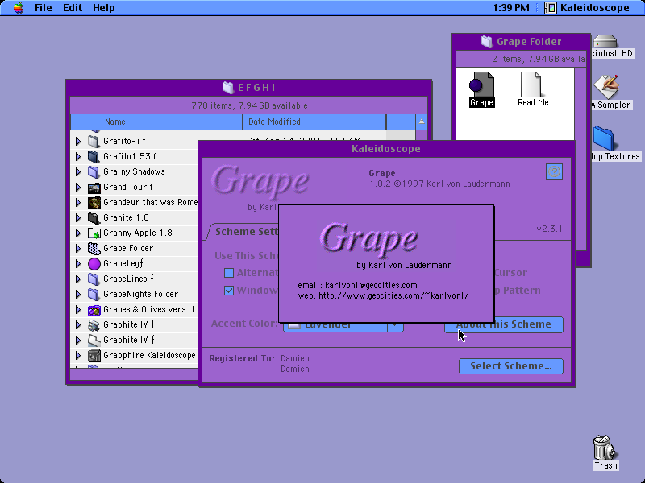
Task: Open the Apple menu
Action: (18, 8)
